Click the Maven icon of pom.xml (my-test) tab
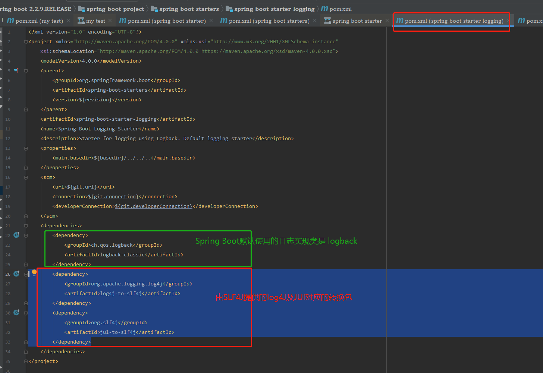This screenshot has height=373, width=543. 10,20
